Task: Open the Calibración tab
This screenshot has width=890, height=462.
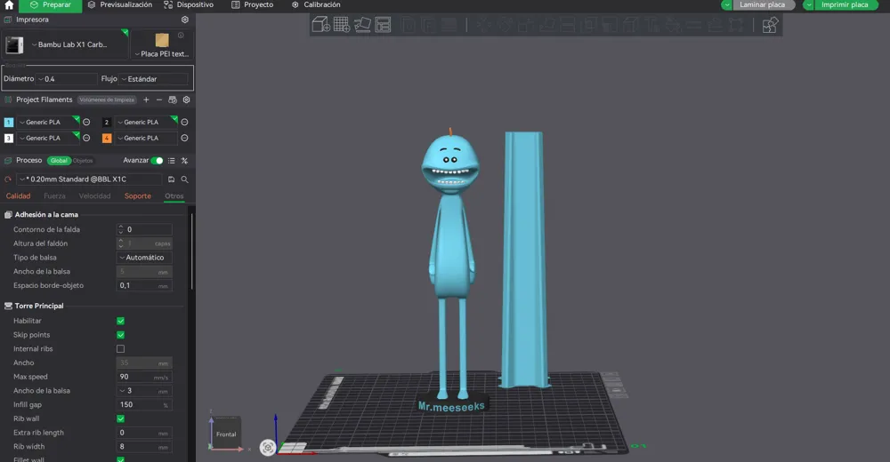Action: click(316, 5)
